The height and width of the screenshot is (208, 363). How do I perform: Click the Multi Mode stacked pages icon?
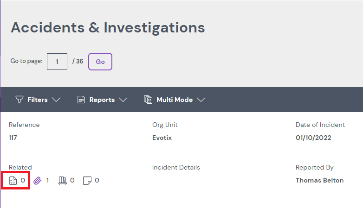[x=148, y=100]
